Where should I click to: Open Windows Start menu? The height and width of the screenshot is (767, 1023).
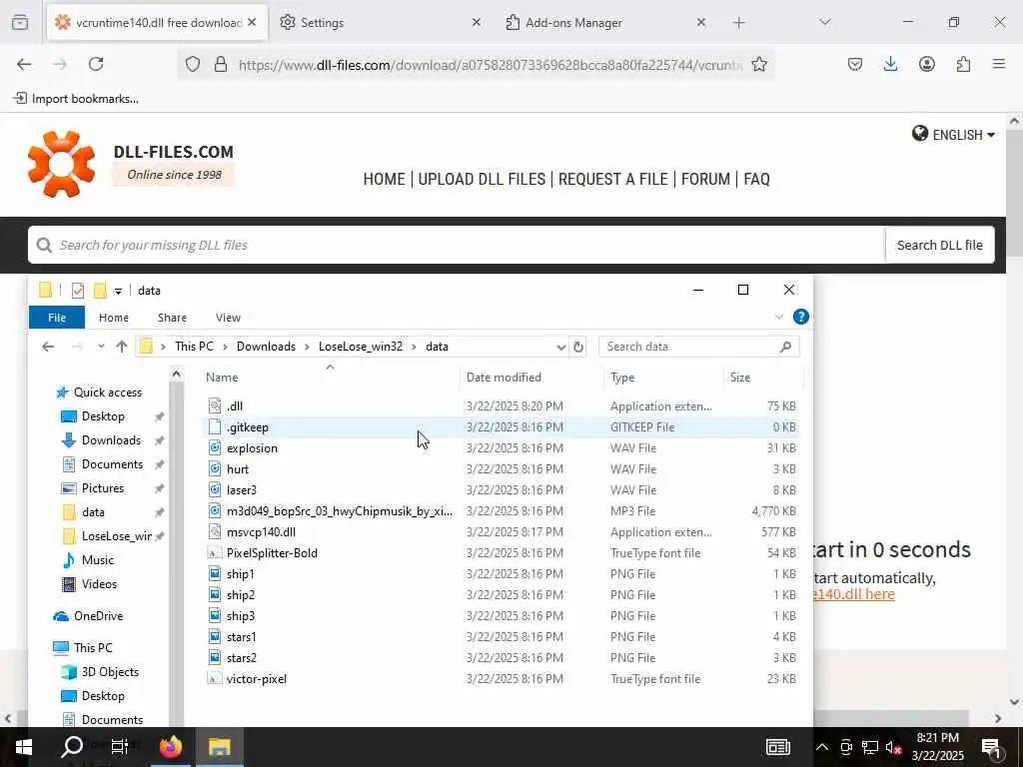[24, 747]
